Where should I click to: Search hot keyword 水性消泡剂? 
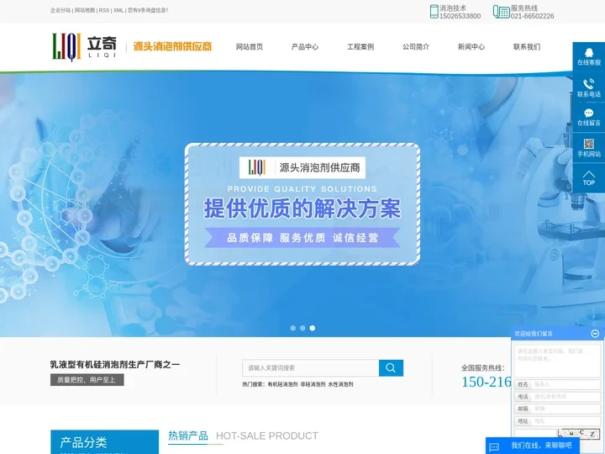[340, 384]
